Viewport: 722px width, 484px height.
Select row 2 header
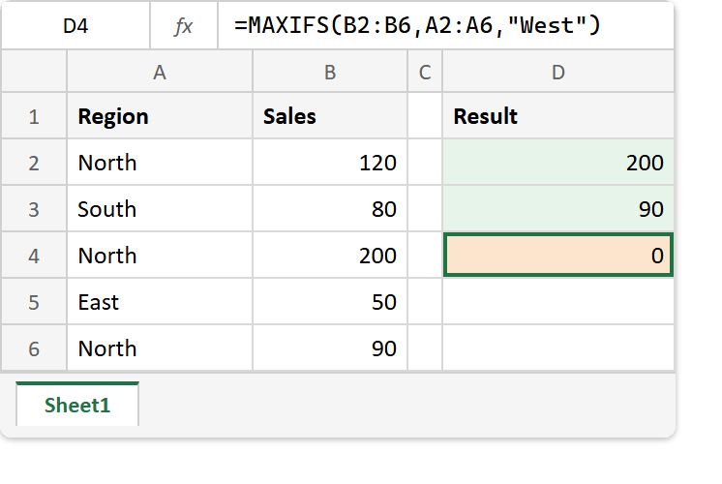tap(34, 163)
